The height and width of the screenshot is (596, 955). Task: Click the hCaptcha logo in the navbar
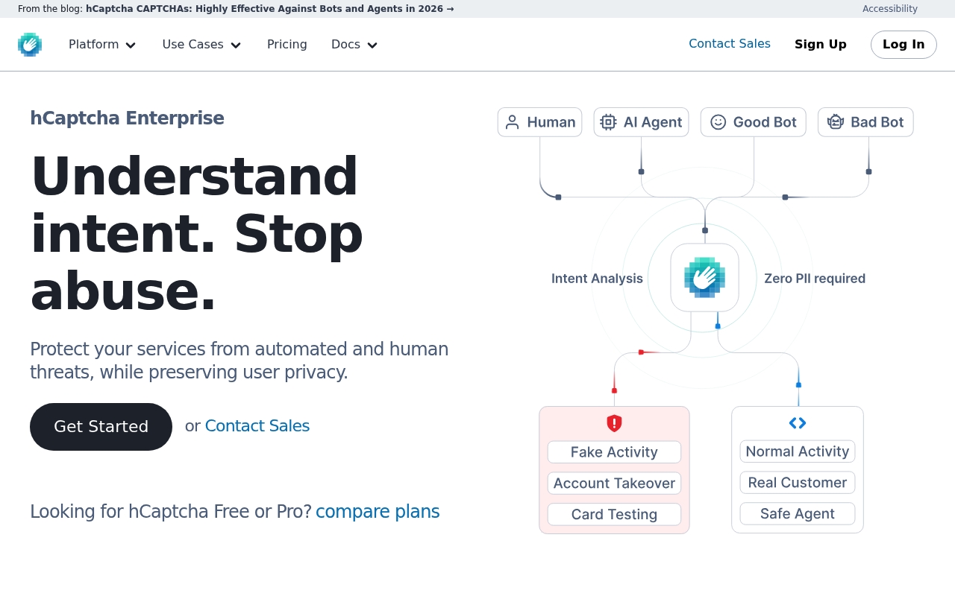point(30,45)
